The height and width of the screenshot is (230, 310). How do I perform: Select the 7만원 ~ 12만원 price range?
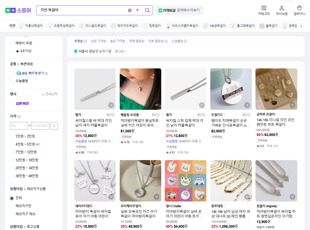(x=12, y=152)
